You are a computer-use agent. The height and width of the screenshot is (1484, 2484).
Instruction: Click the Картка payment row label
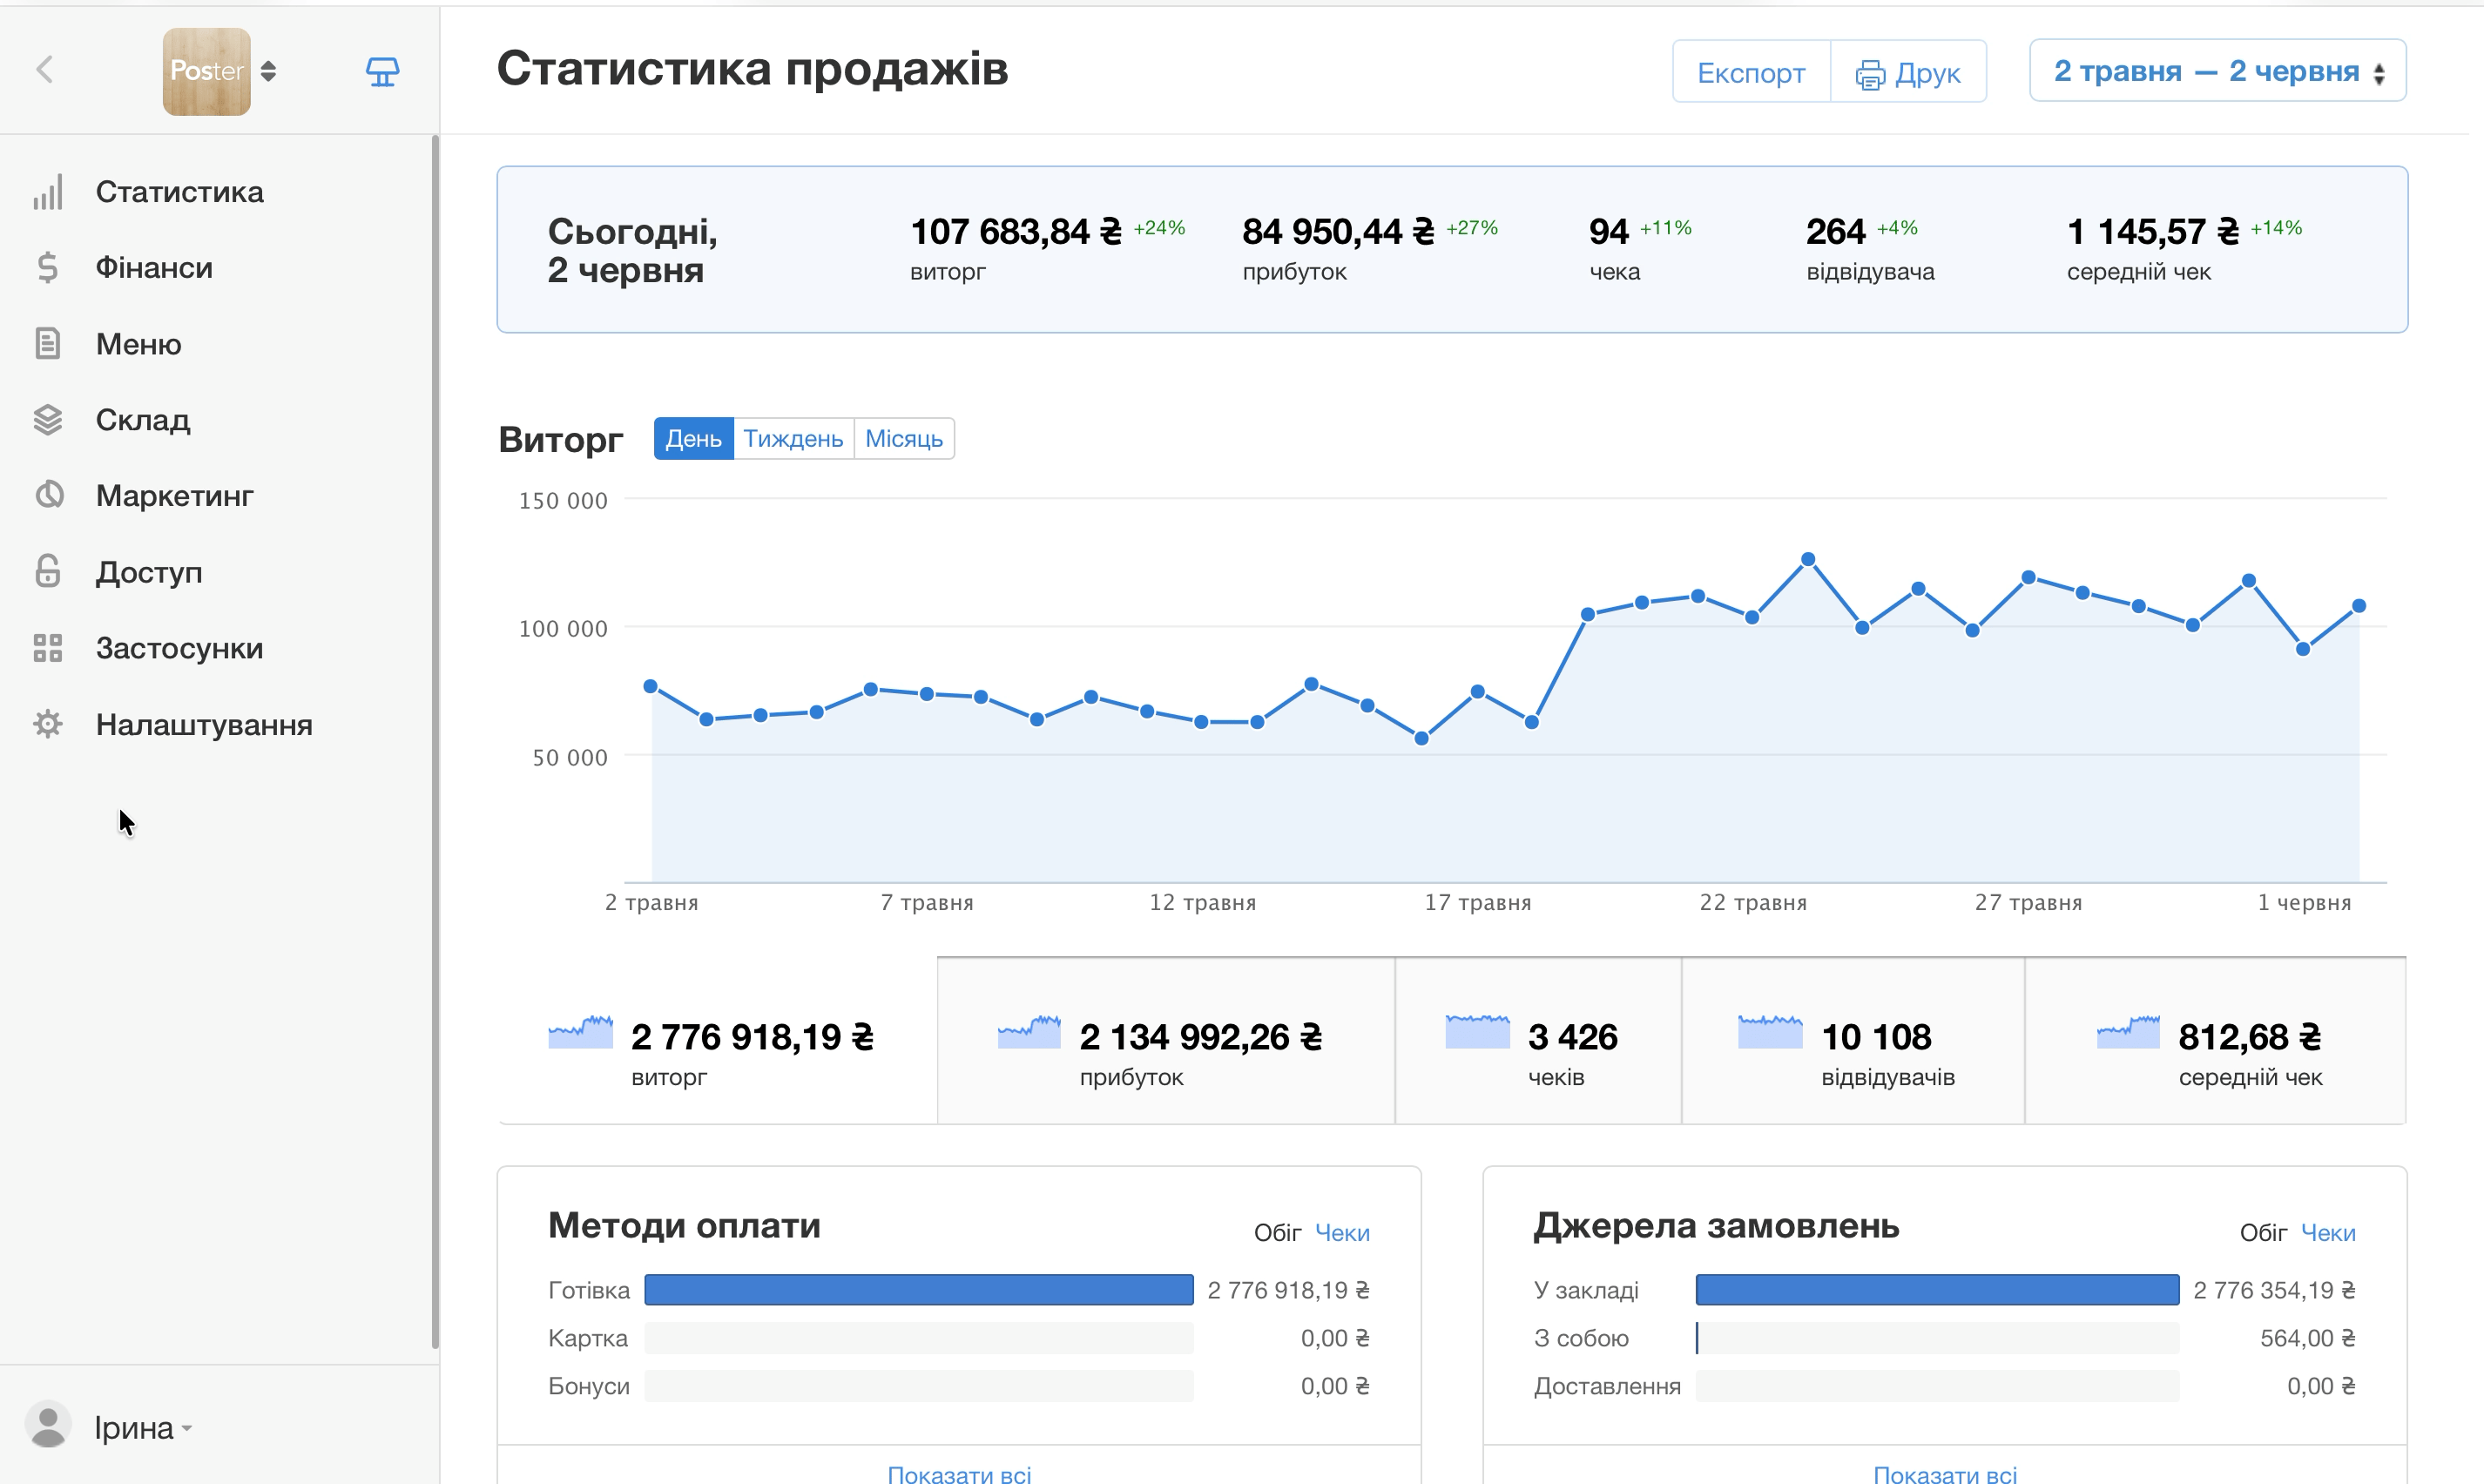[588, 1338]
